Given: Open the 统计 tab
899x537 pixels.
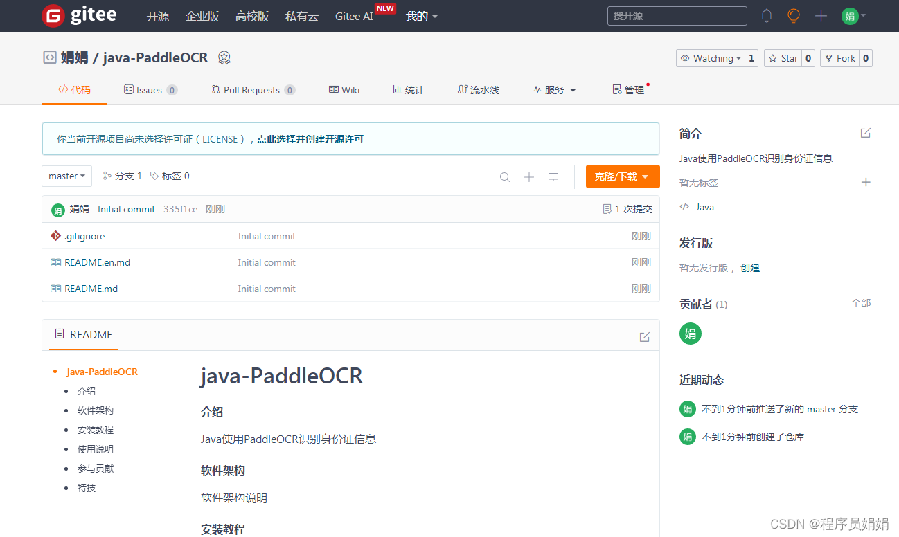Looking at the screenshot, I should [409, 90].
